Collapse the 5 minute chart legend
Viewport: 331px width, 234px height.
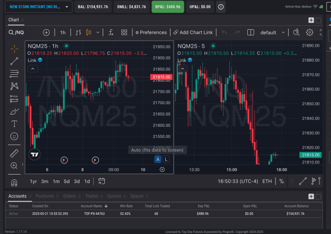click(x=183, y=69)
